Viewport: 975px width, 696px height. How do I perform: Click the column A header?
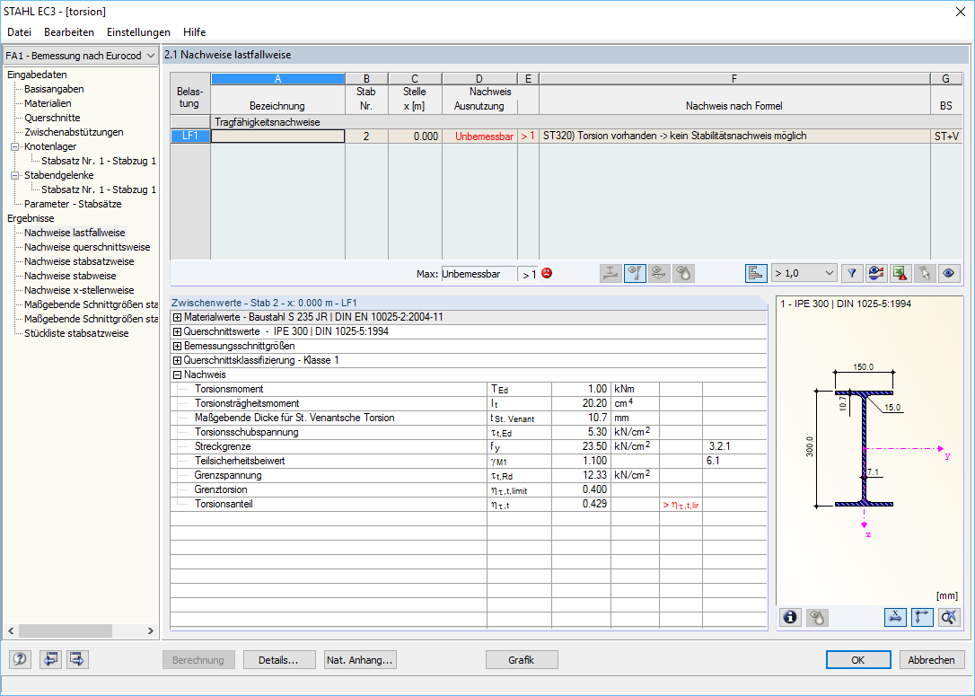(278, 79)
